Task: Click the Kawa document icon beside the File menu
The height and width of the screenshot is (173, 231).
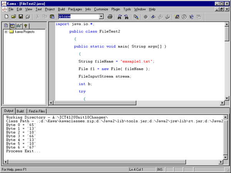Action: [5, 9]
